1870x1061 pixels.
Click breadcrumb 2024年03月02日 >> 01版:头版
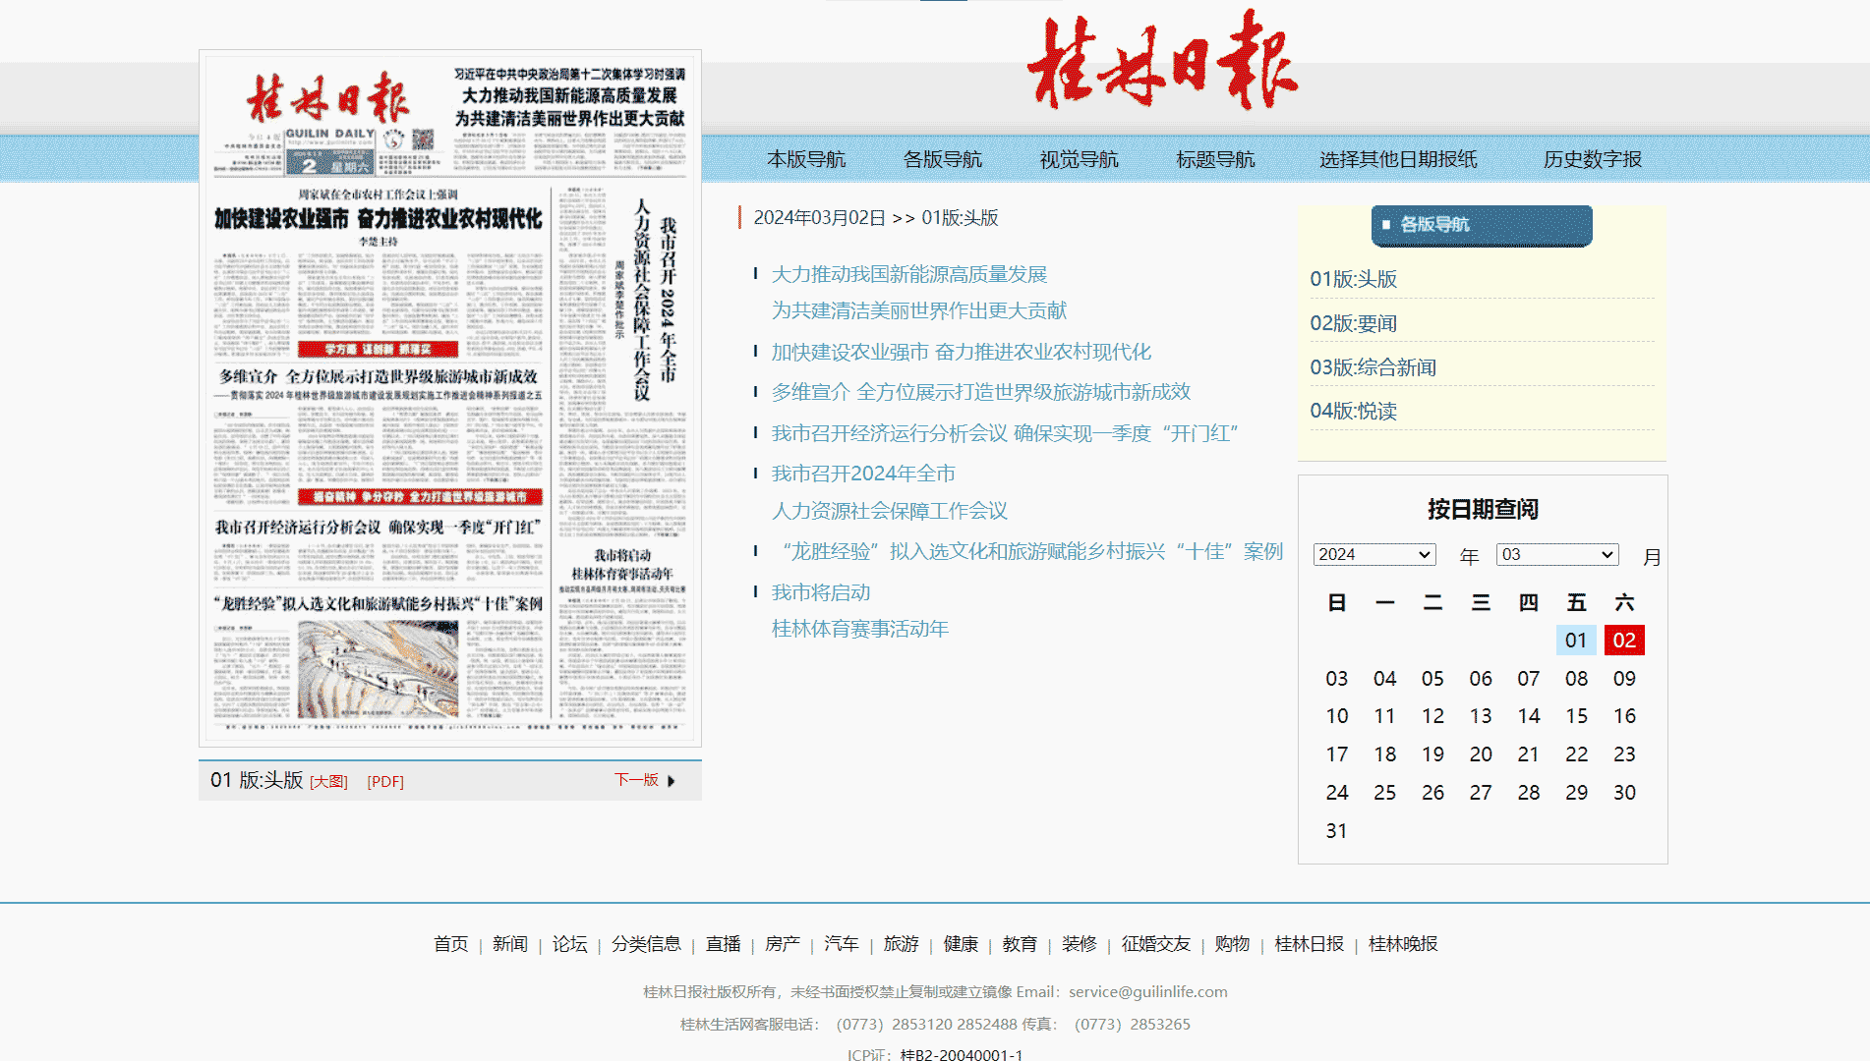point(876,218)
